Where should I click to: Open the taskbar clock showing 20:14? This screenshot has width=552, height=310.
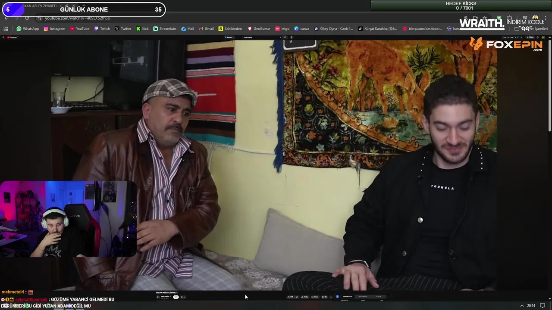point(531,306)
